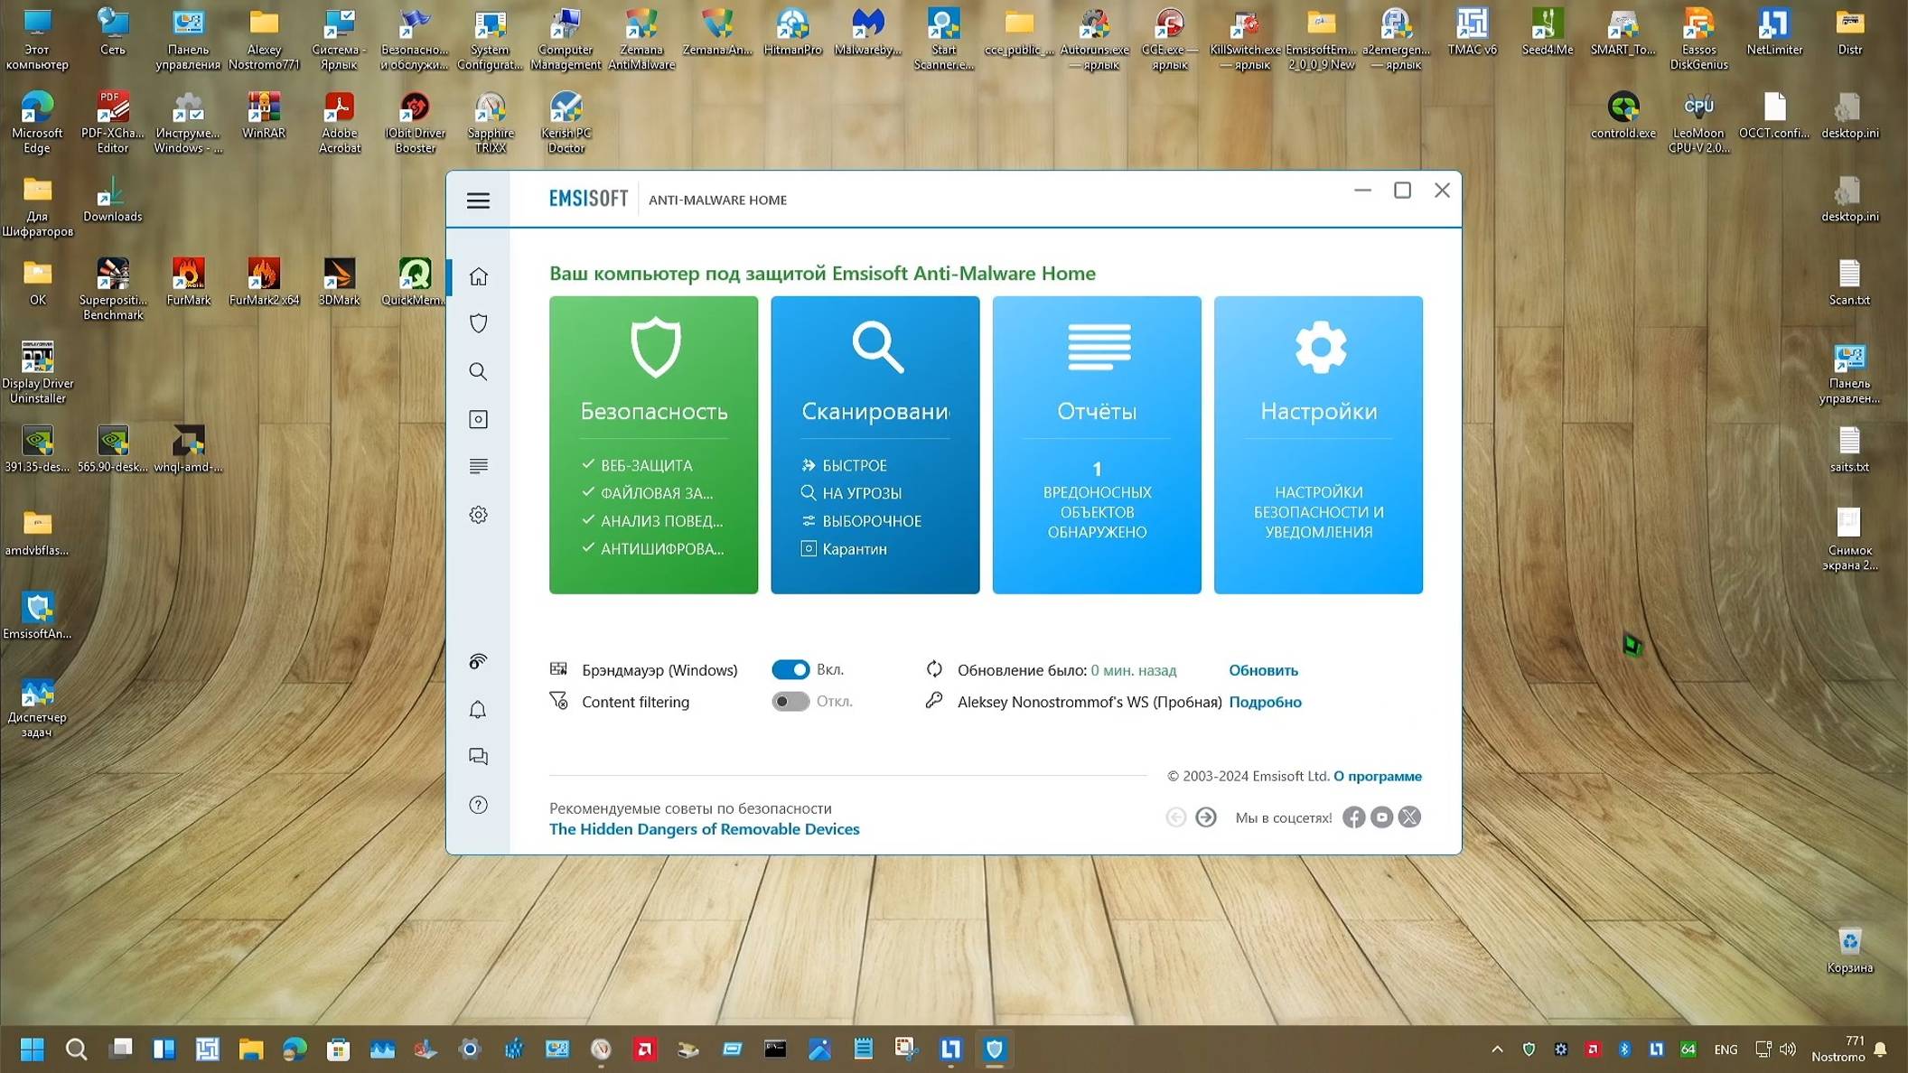1908x1073 pixels.
Task: Start БЫСТРОЕ quick scan
Action: (x=853, y=465)
